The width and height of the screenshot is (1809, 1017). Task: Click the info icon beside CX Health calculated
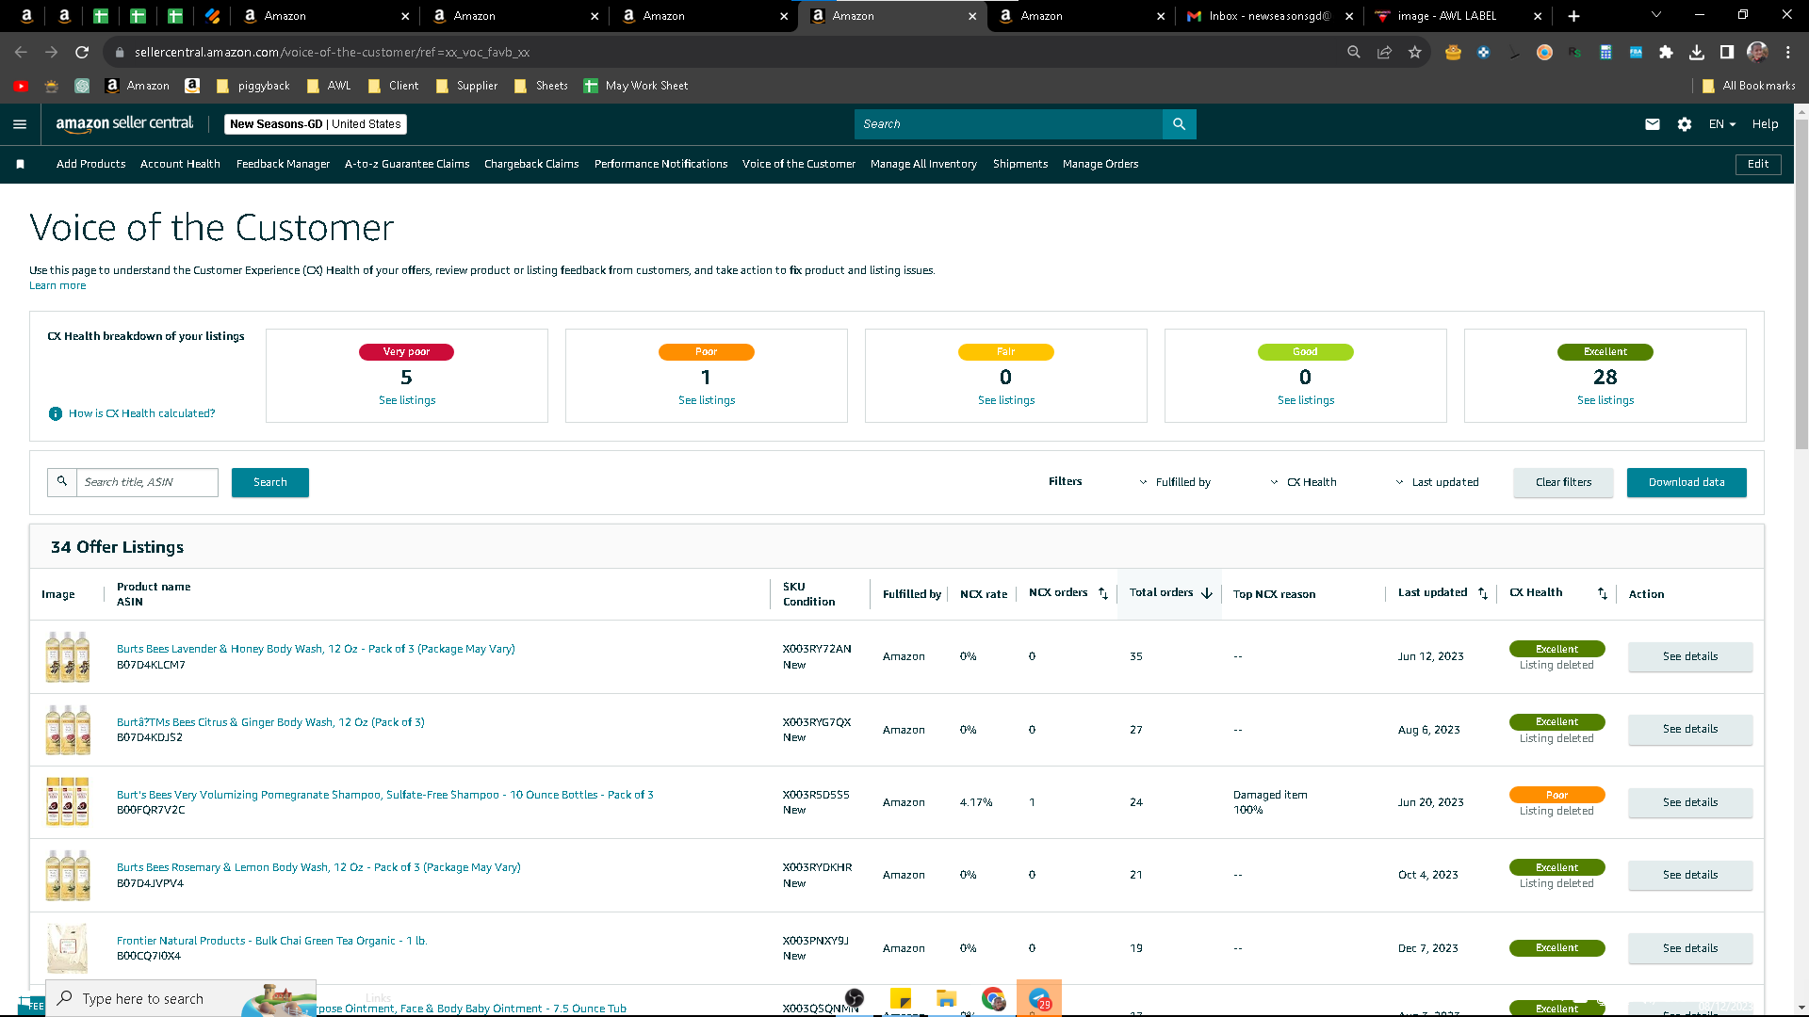(x=56, y=413)
